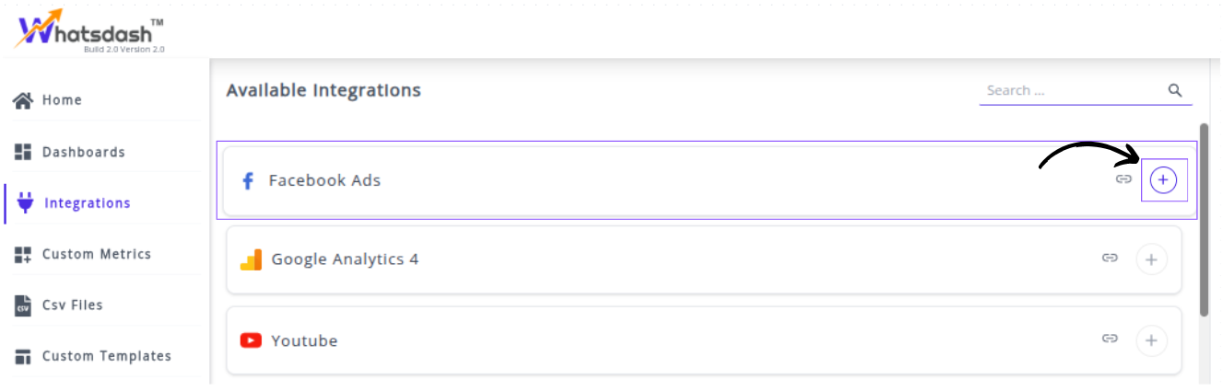This screenshot has width=1223, height=391.
Task: Click the search magnifier icon
Action: [1175, 90]
